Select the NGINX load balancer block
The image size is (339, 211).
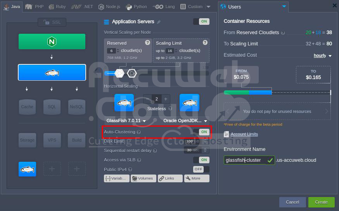[x=52, y=41]
